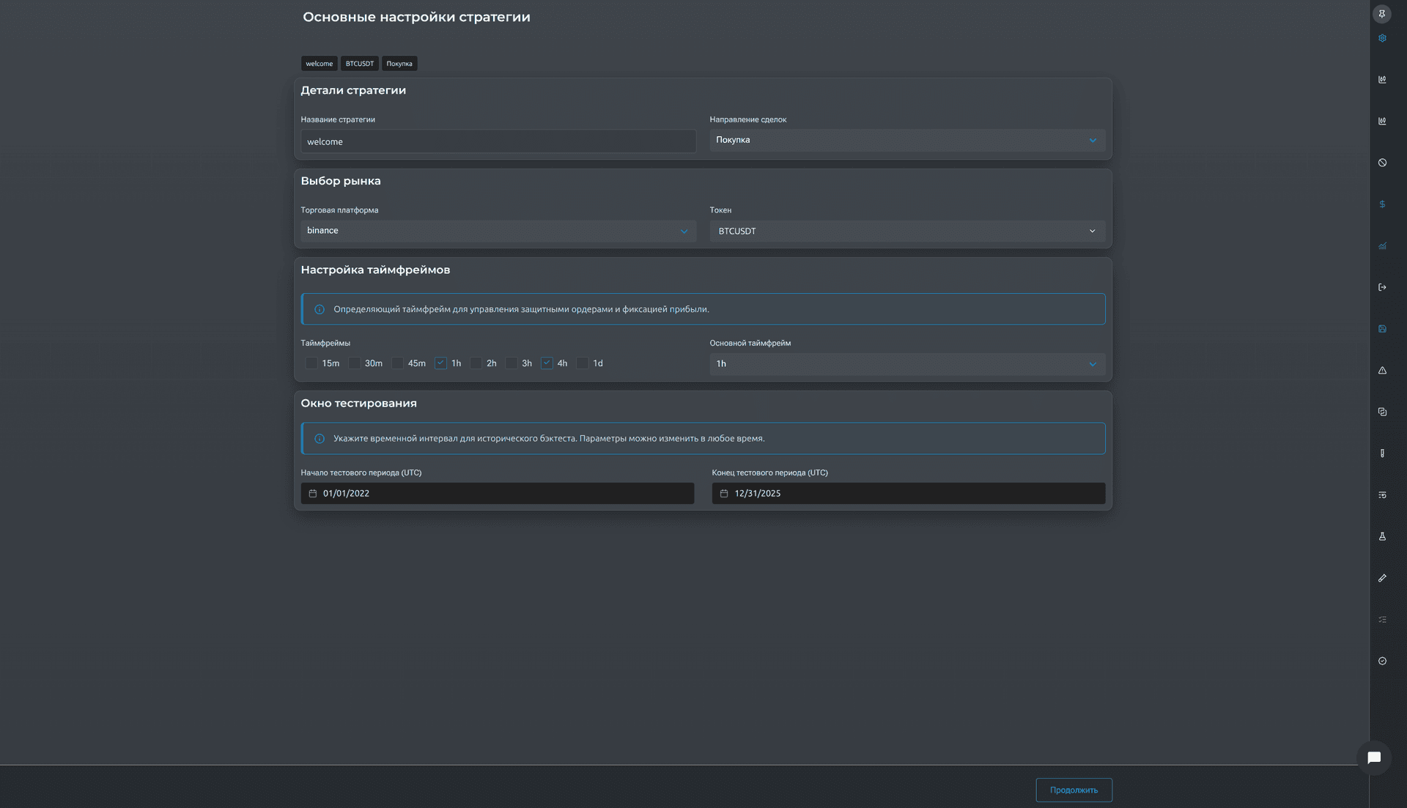Image resolution: width=1407 pixels, height=808 pixels.
Task: Click the ban (crossed circle) sidebar icon
Action: click(x=1382, y=163)
